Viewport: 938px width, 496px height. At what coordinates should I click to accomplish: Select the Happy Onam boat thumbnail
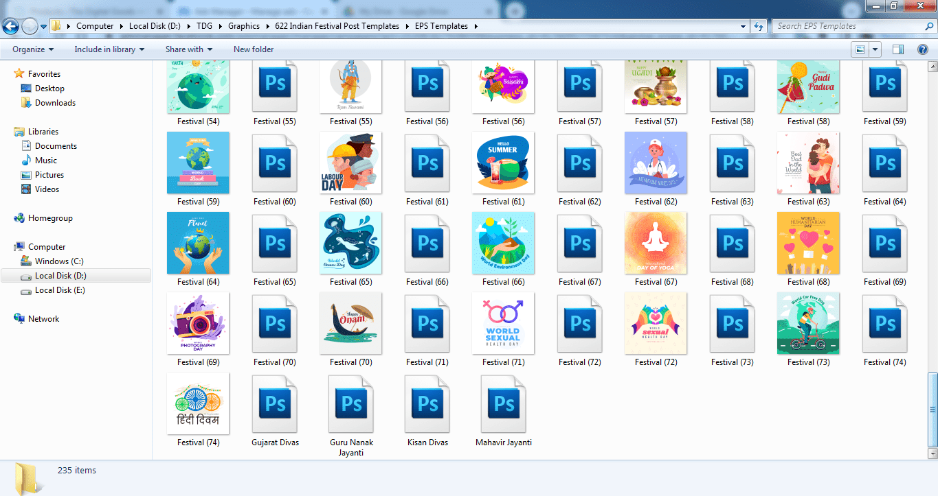(350, 323)
